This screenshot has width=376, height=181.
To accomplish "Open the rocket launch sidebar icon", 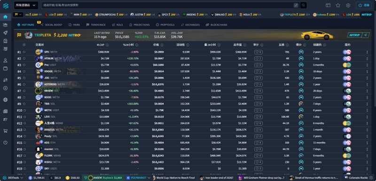I will [x=6, y=33].
